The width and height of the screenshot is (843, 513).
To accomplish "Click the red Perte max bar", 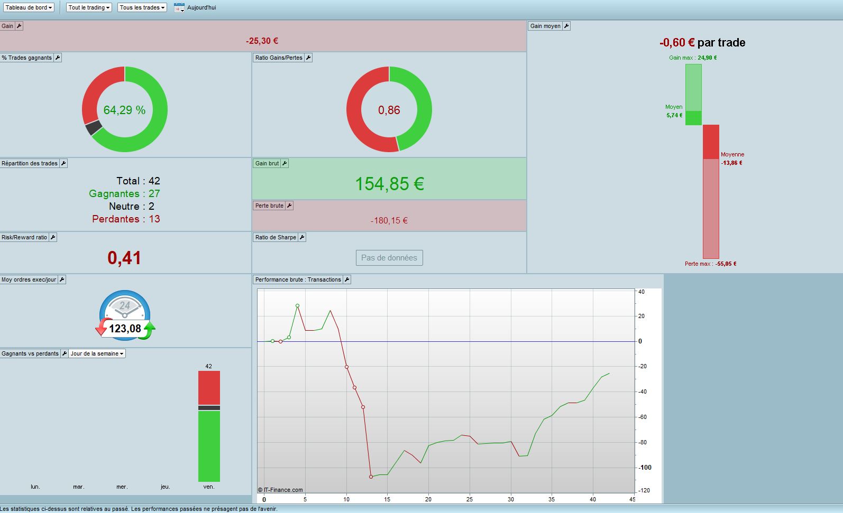I will (x=711, y=191).
